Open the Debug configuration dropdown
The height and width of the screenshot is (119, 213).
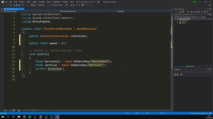click(34, 5)
